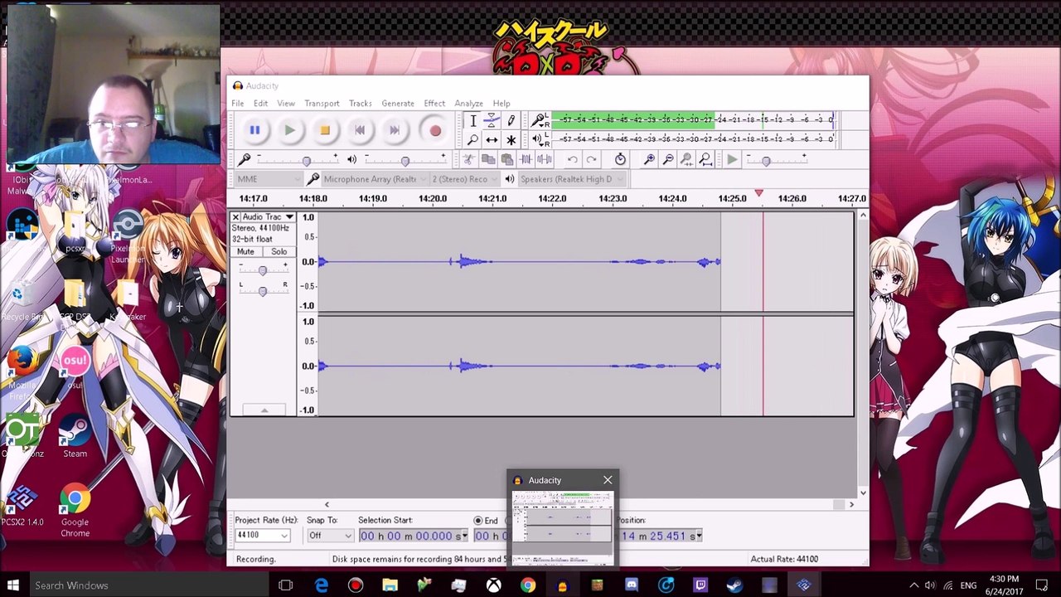Image resolution: width=1061 pixels, height=597 pixels.
Task: Collapse the track with the bottom arrow
Action: click(x=264, y=410)
